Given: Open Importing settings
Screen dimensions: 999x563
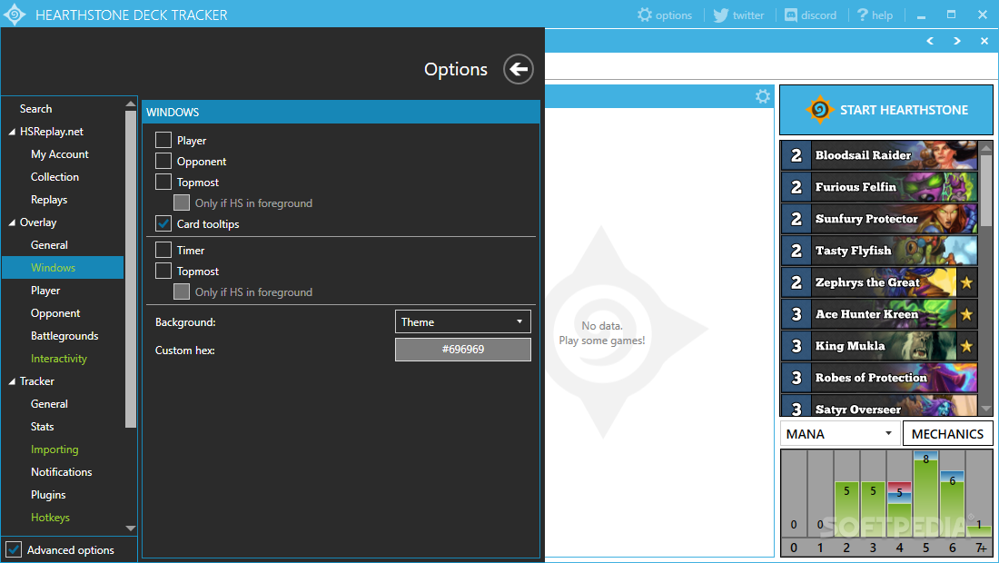Looking at the screenshot, I should (54, 449).
